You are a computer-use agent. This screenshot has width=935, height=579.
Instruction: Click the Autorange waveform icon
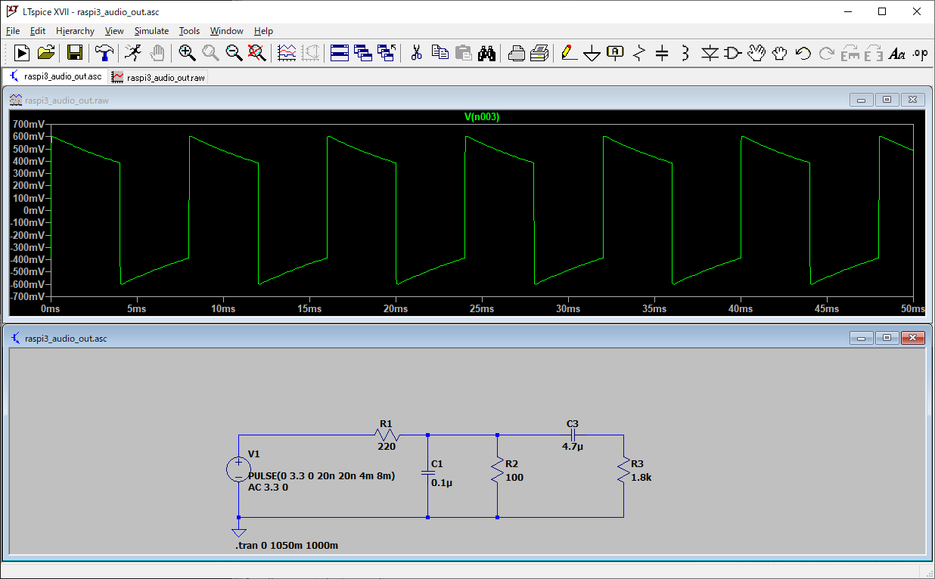(x=287, y=53)
